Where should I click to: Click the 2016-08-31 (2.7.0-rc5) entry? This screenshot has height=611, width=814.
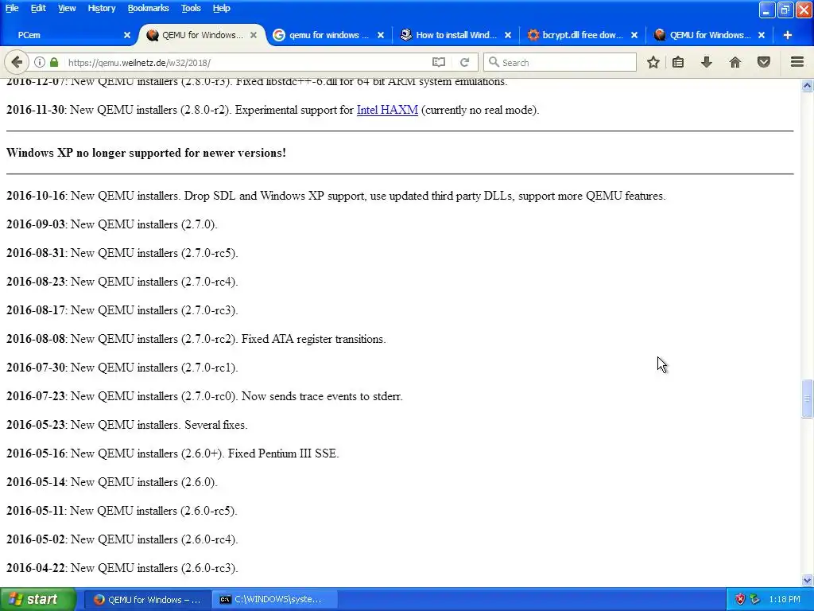click(x=122, y=253)
